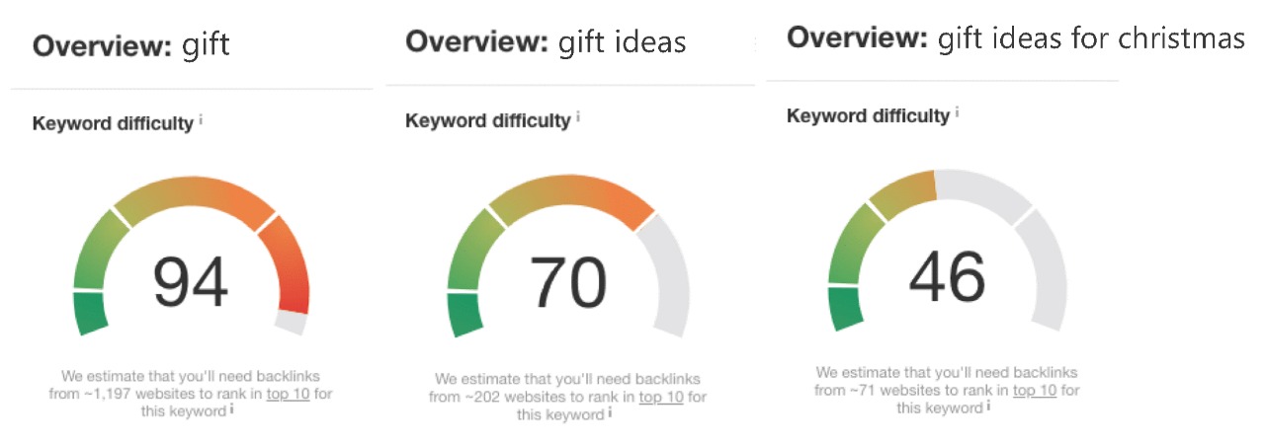1265x444 pixels.
Task: Click the dark green segment of the 46 gauge
Action: point(845,307)
